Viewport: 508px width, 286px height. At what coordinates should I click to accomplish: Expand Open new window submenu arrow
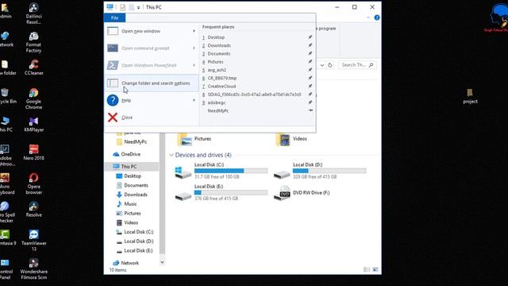194,31
